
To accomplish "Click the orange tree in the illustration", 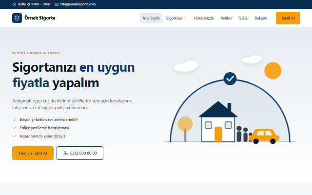I will (x=185, y=129).
